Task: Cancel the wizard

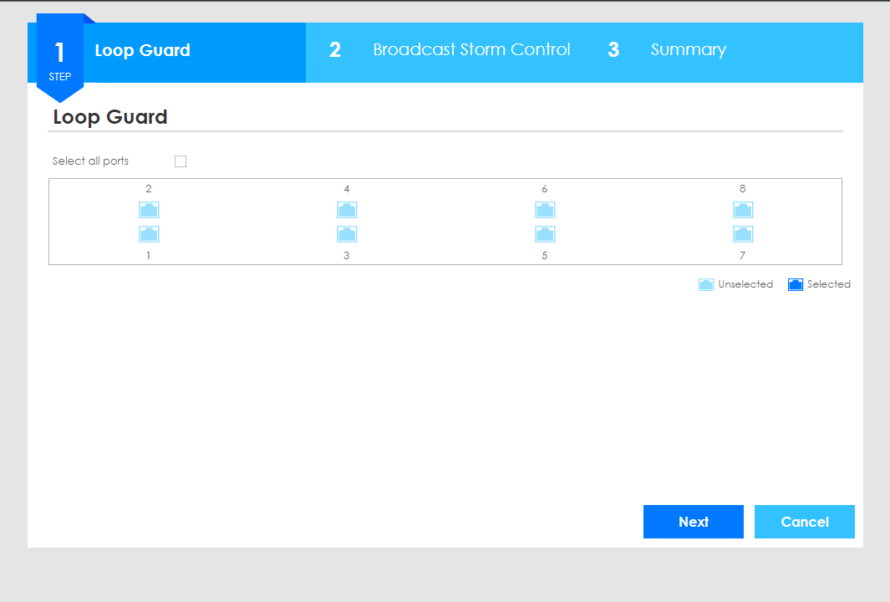Action: [804, 522]
